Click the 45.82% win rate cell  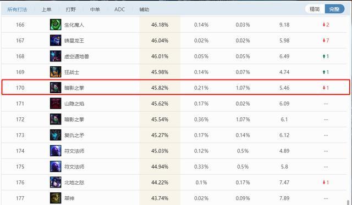pyautogui.click(x=159, y=88)
